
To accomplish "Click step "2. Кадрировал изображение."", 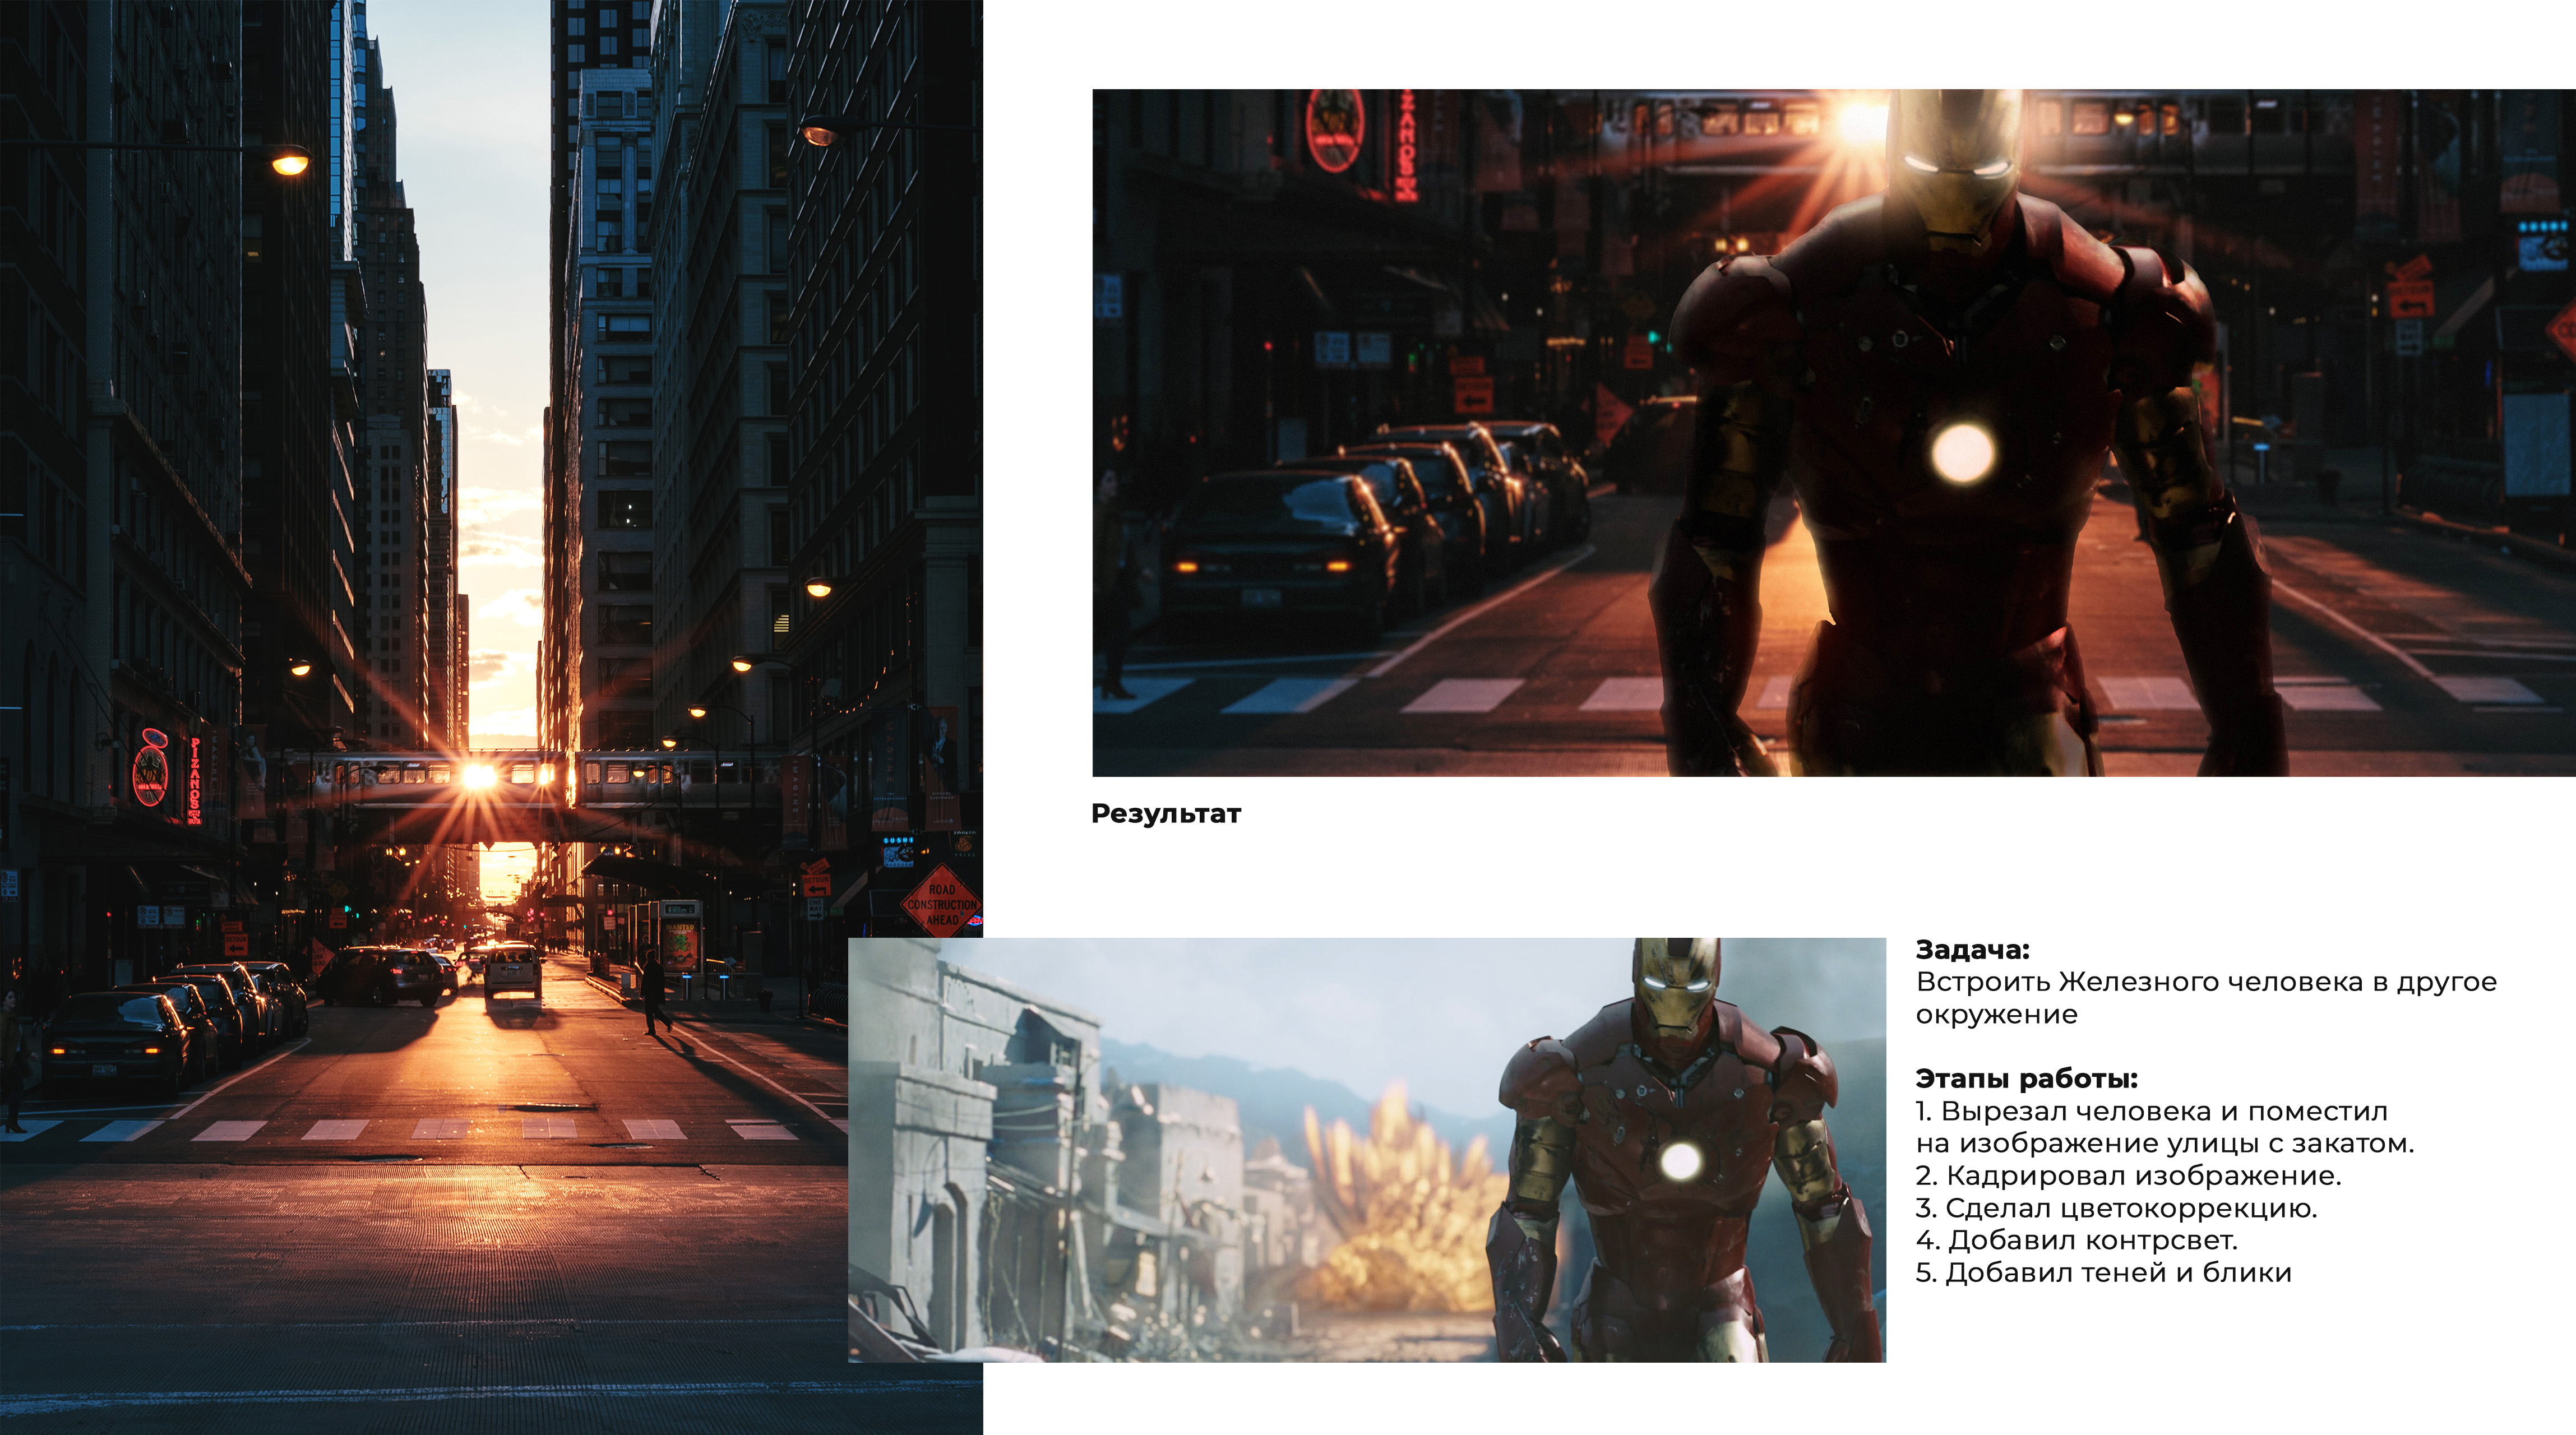I will pyautogui.click(x=2128, y=1175).
